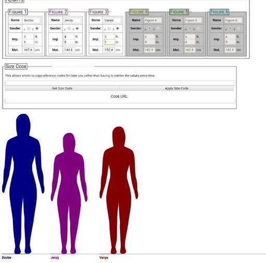The image size is (266, 263).
Task: Click the Apply Size Code button
Action: [177, 88]
